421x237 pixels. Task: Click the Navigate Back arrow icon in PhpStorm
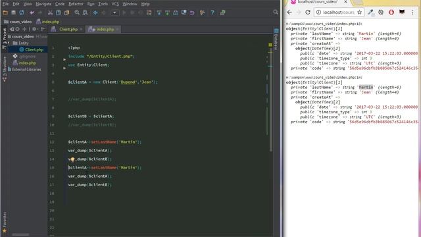coord(95,13)
